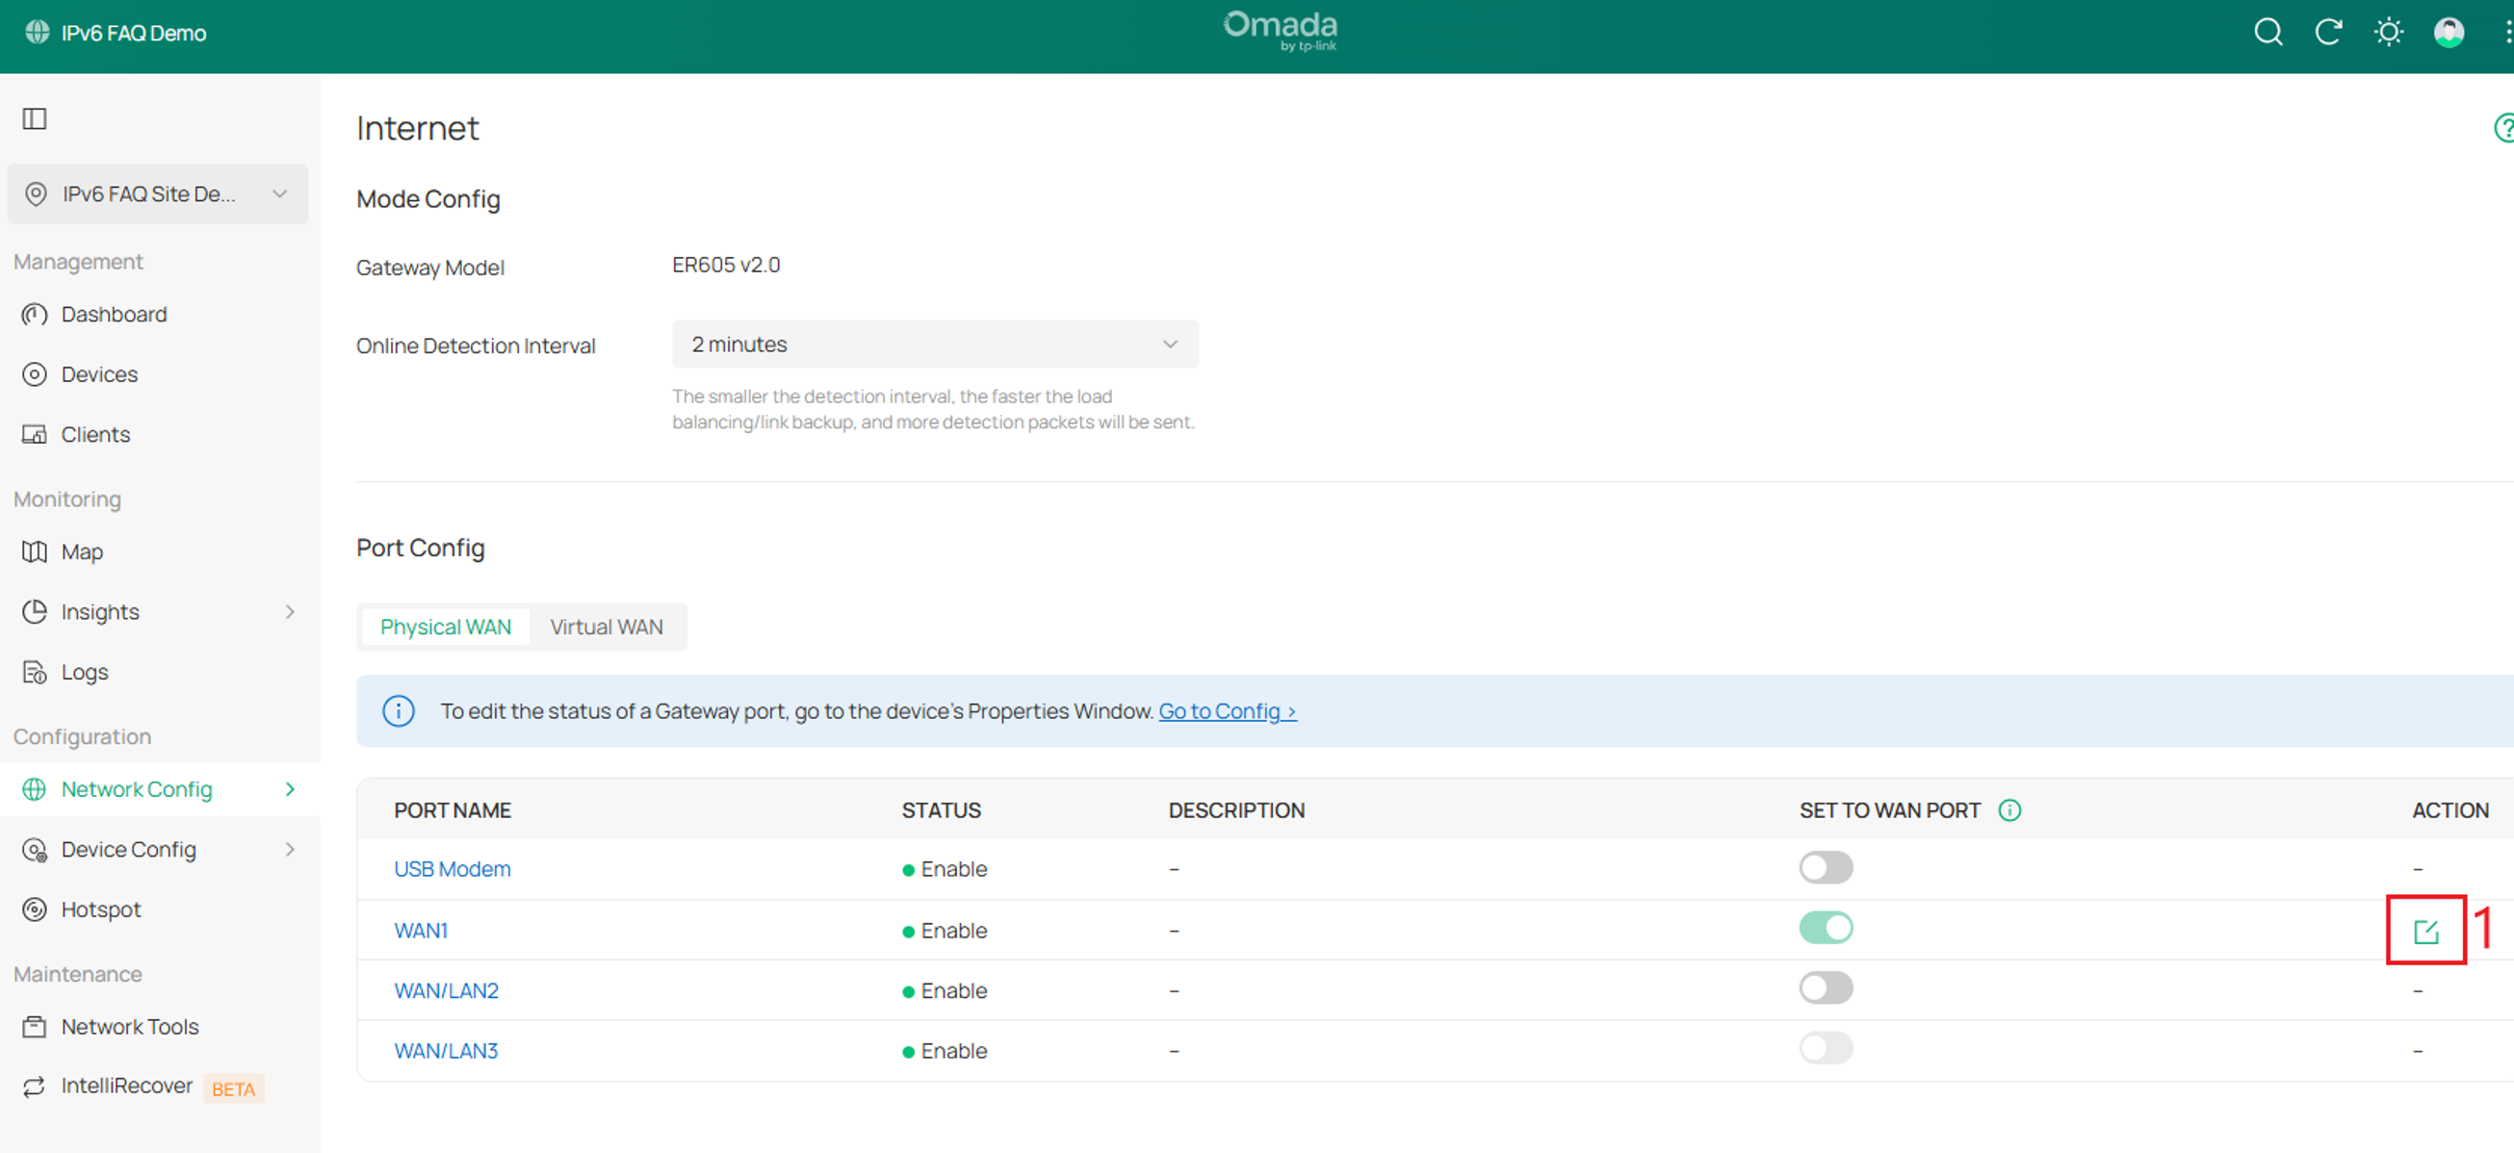
Task: Open the IPv6 FAQ Site selector dropdown
Action: (x=158, y=194)
